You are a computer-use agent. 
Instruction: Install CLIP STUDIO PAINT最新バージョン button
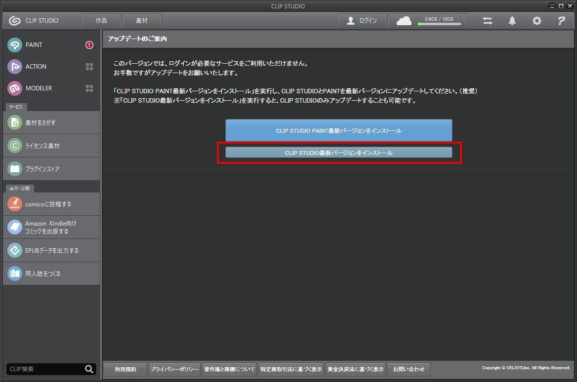(338, 130)
